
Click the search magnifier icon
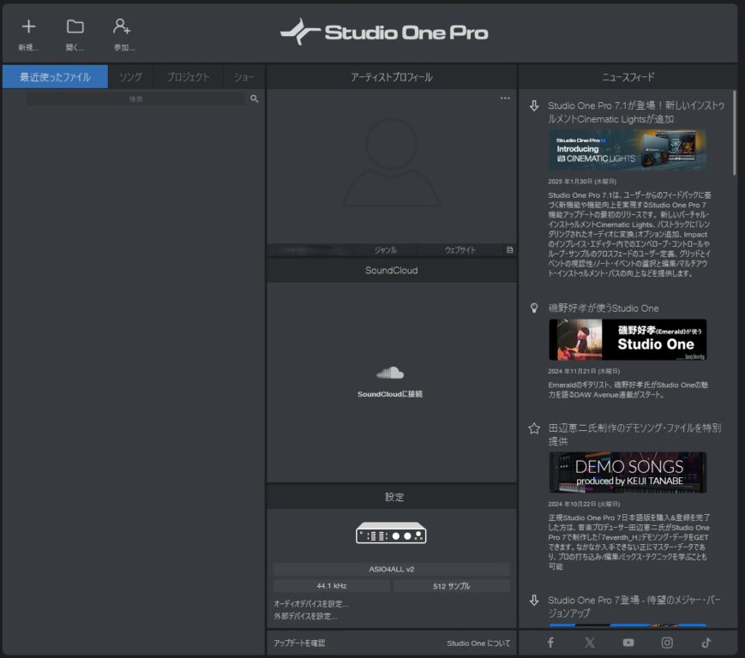pos(254,99)
